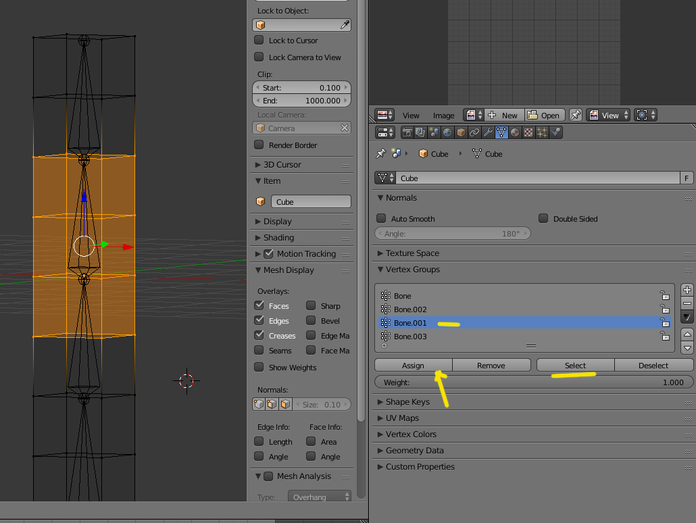Open the Render properties tab (camera icon)
This screenshot has width=696, height=523.
click(407, 132)
